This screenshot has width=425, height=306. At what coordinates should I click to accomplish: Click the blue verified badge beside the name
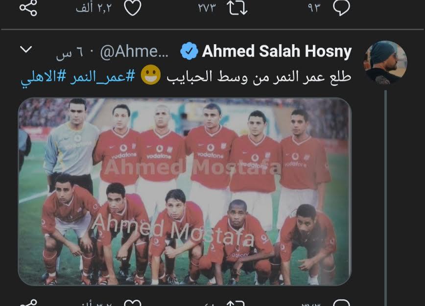[189, 51]
